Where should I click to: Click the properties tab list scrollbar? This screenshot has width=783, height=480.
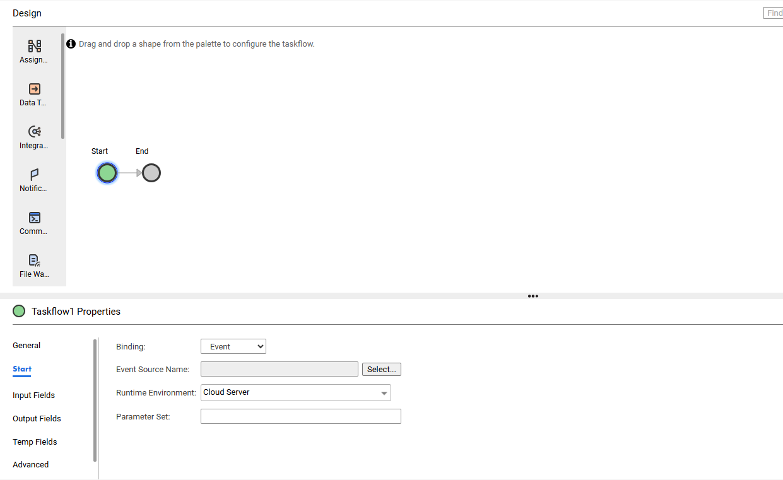(x=95, y=400)
